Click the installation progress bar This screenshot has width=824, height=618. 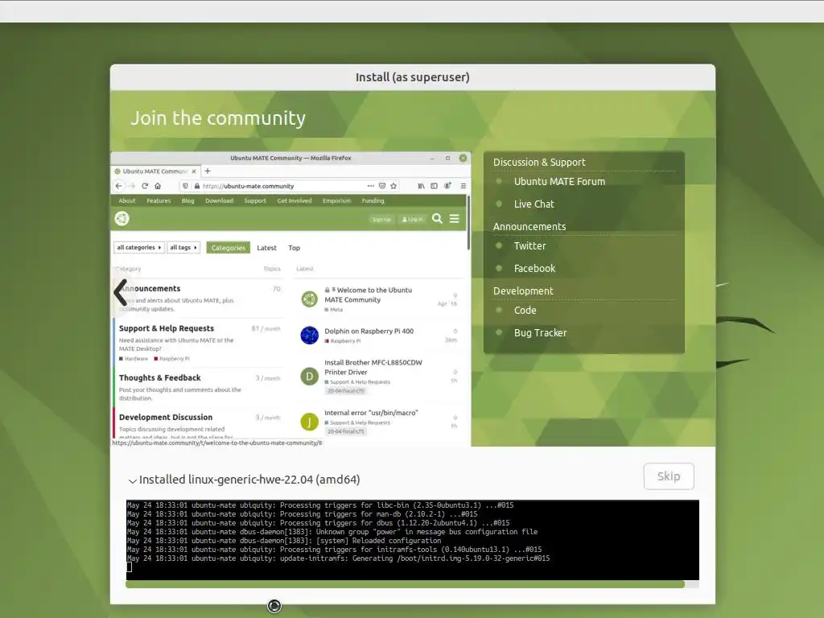click(413, 584)
